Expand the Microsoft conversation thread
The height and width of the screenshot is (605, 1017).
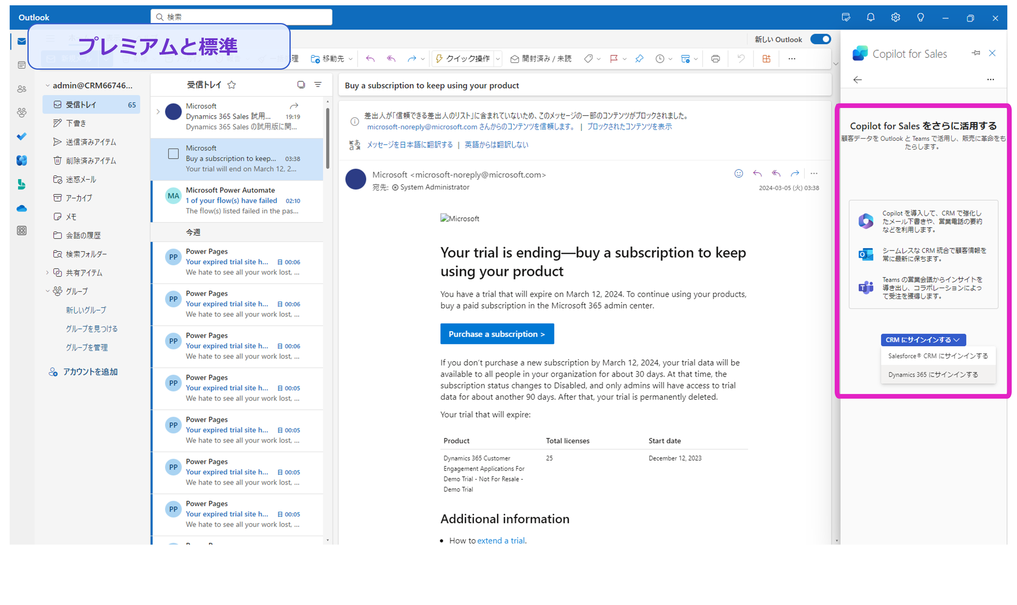coord(158,111)
